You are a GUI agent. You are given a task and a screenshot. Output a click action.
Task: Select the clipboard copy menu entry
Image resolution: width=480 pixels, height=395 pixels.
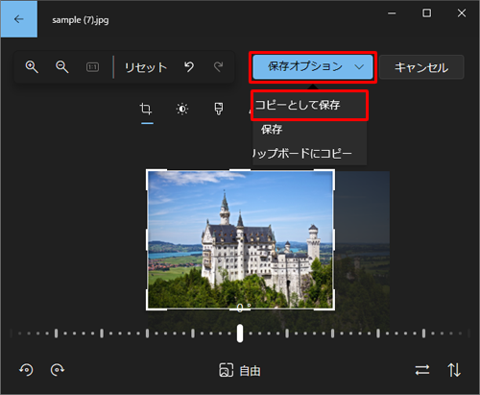coord(309,154)
